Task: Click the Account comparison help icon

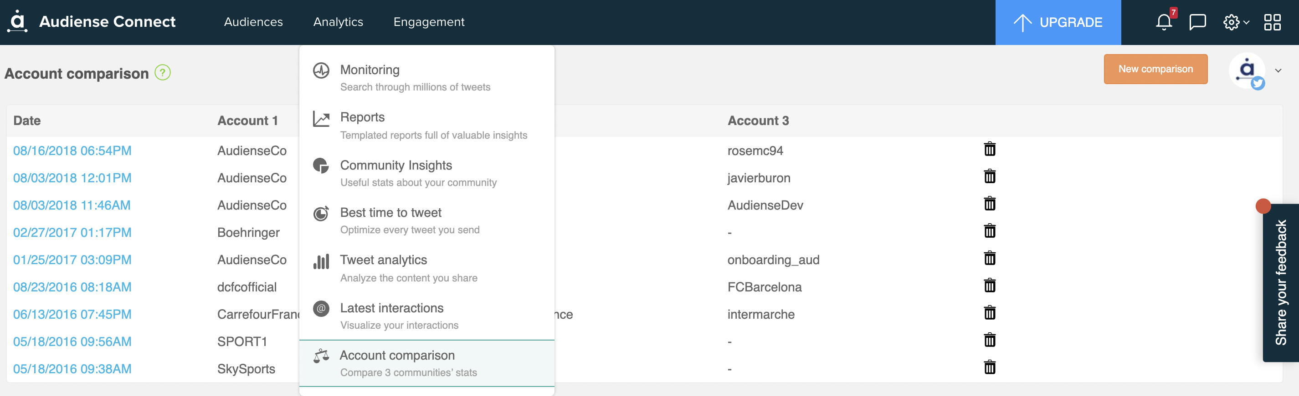Action: [162, 72]
